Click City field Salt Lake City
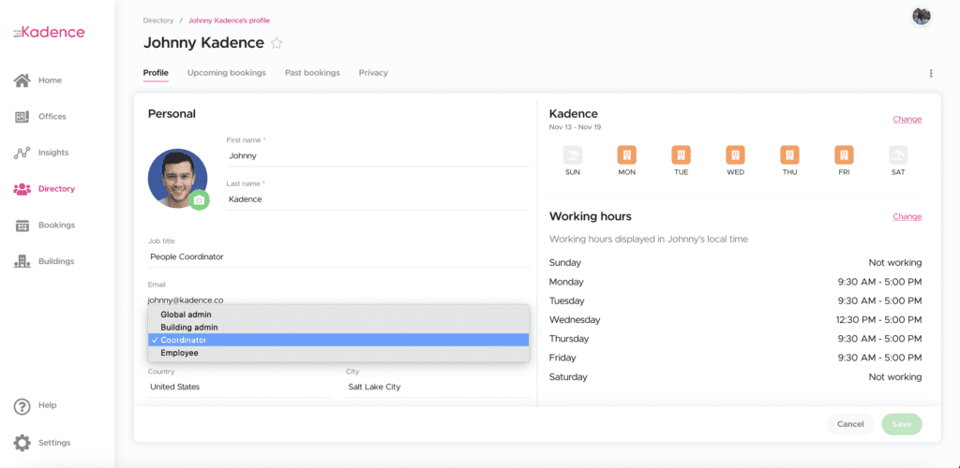This screenshot has height=468, width=960. coord(438,387)
